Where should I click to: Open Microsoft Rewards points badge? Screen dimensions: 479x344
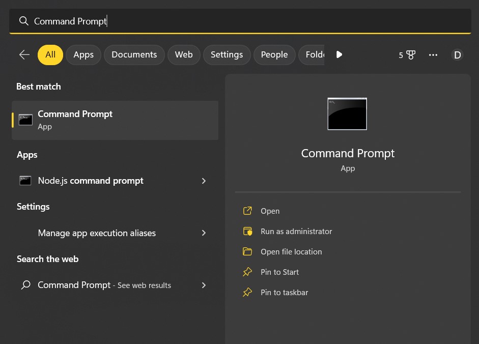click(407, 54)
